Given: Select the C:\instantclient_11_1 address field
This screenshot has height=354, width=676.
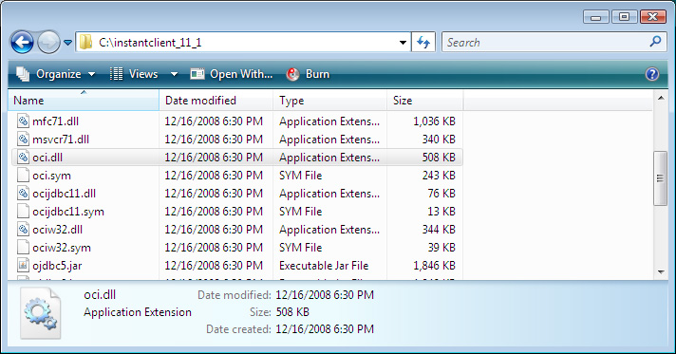Looking at the screenshot, I should pyautogui.click(x=243, y=43).
